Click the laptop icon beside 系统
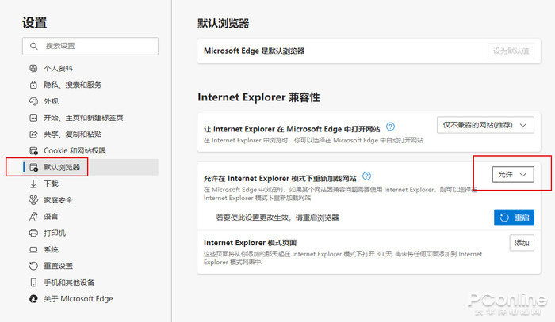The width and height of the screenshot is (555, 322). [x=33, y=250]
